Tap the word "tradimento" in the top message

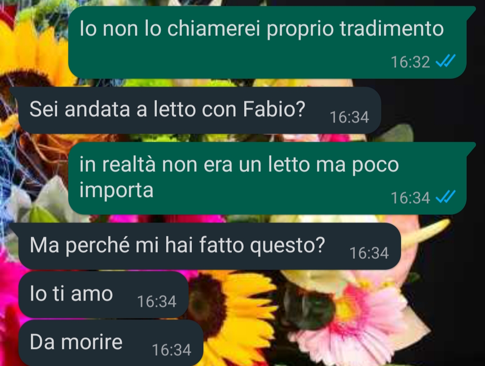coord(392,28)
